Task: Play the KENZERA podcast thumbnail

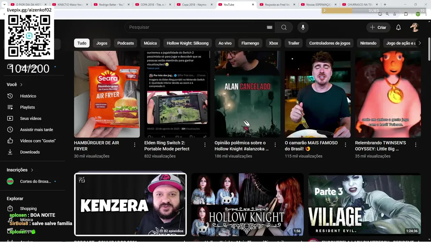Action: click(x=130, y=204)
